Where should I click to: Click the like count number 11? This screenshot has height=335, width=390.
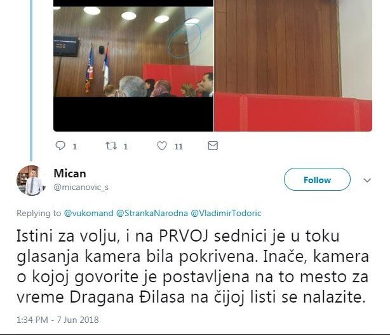coord(178,147)
